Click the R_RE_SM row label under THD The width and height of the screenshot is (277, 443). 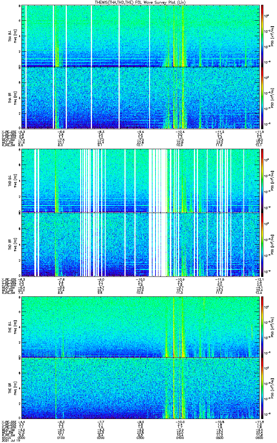click(8, 293)
